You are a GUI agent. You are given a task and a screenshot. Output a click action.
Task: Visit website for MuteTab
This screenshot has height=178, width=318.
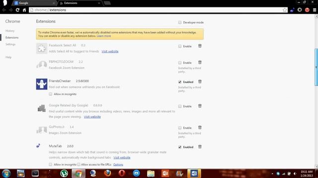tap(122, 157)
